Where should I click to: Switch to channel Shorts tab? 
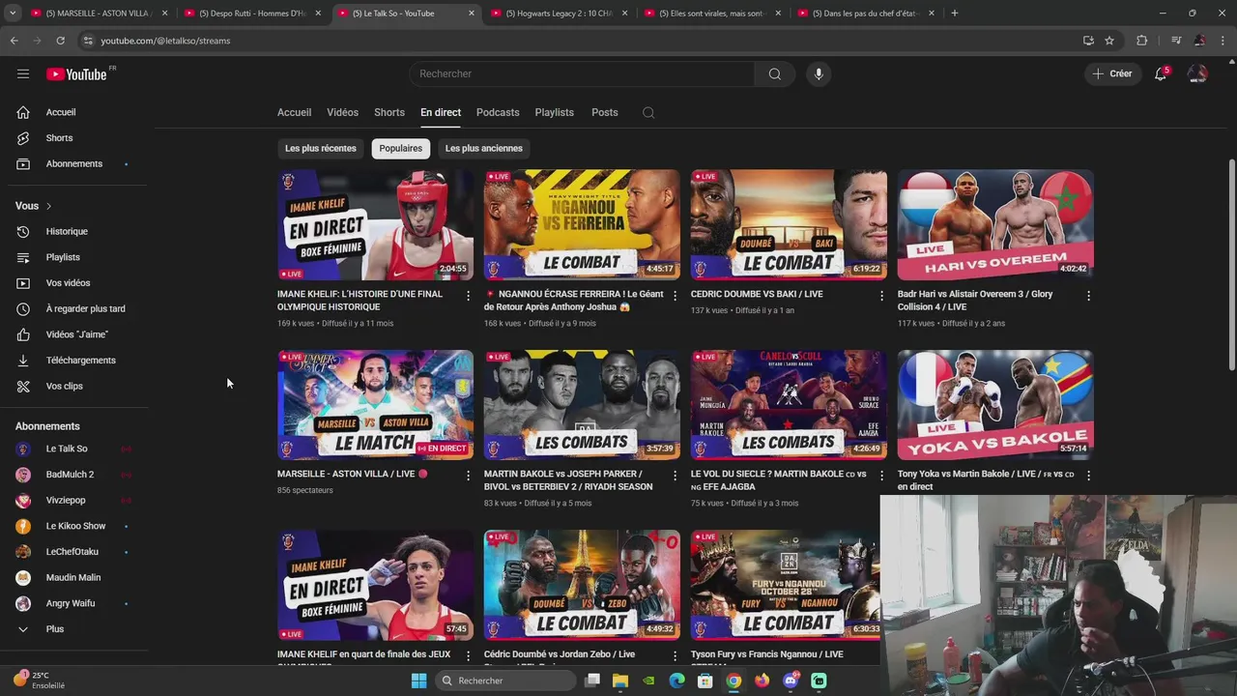389,112
